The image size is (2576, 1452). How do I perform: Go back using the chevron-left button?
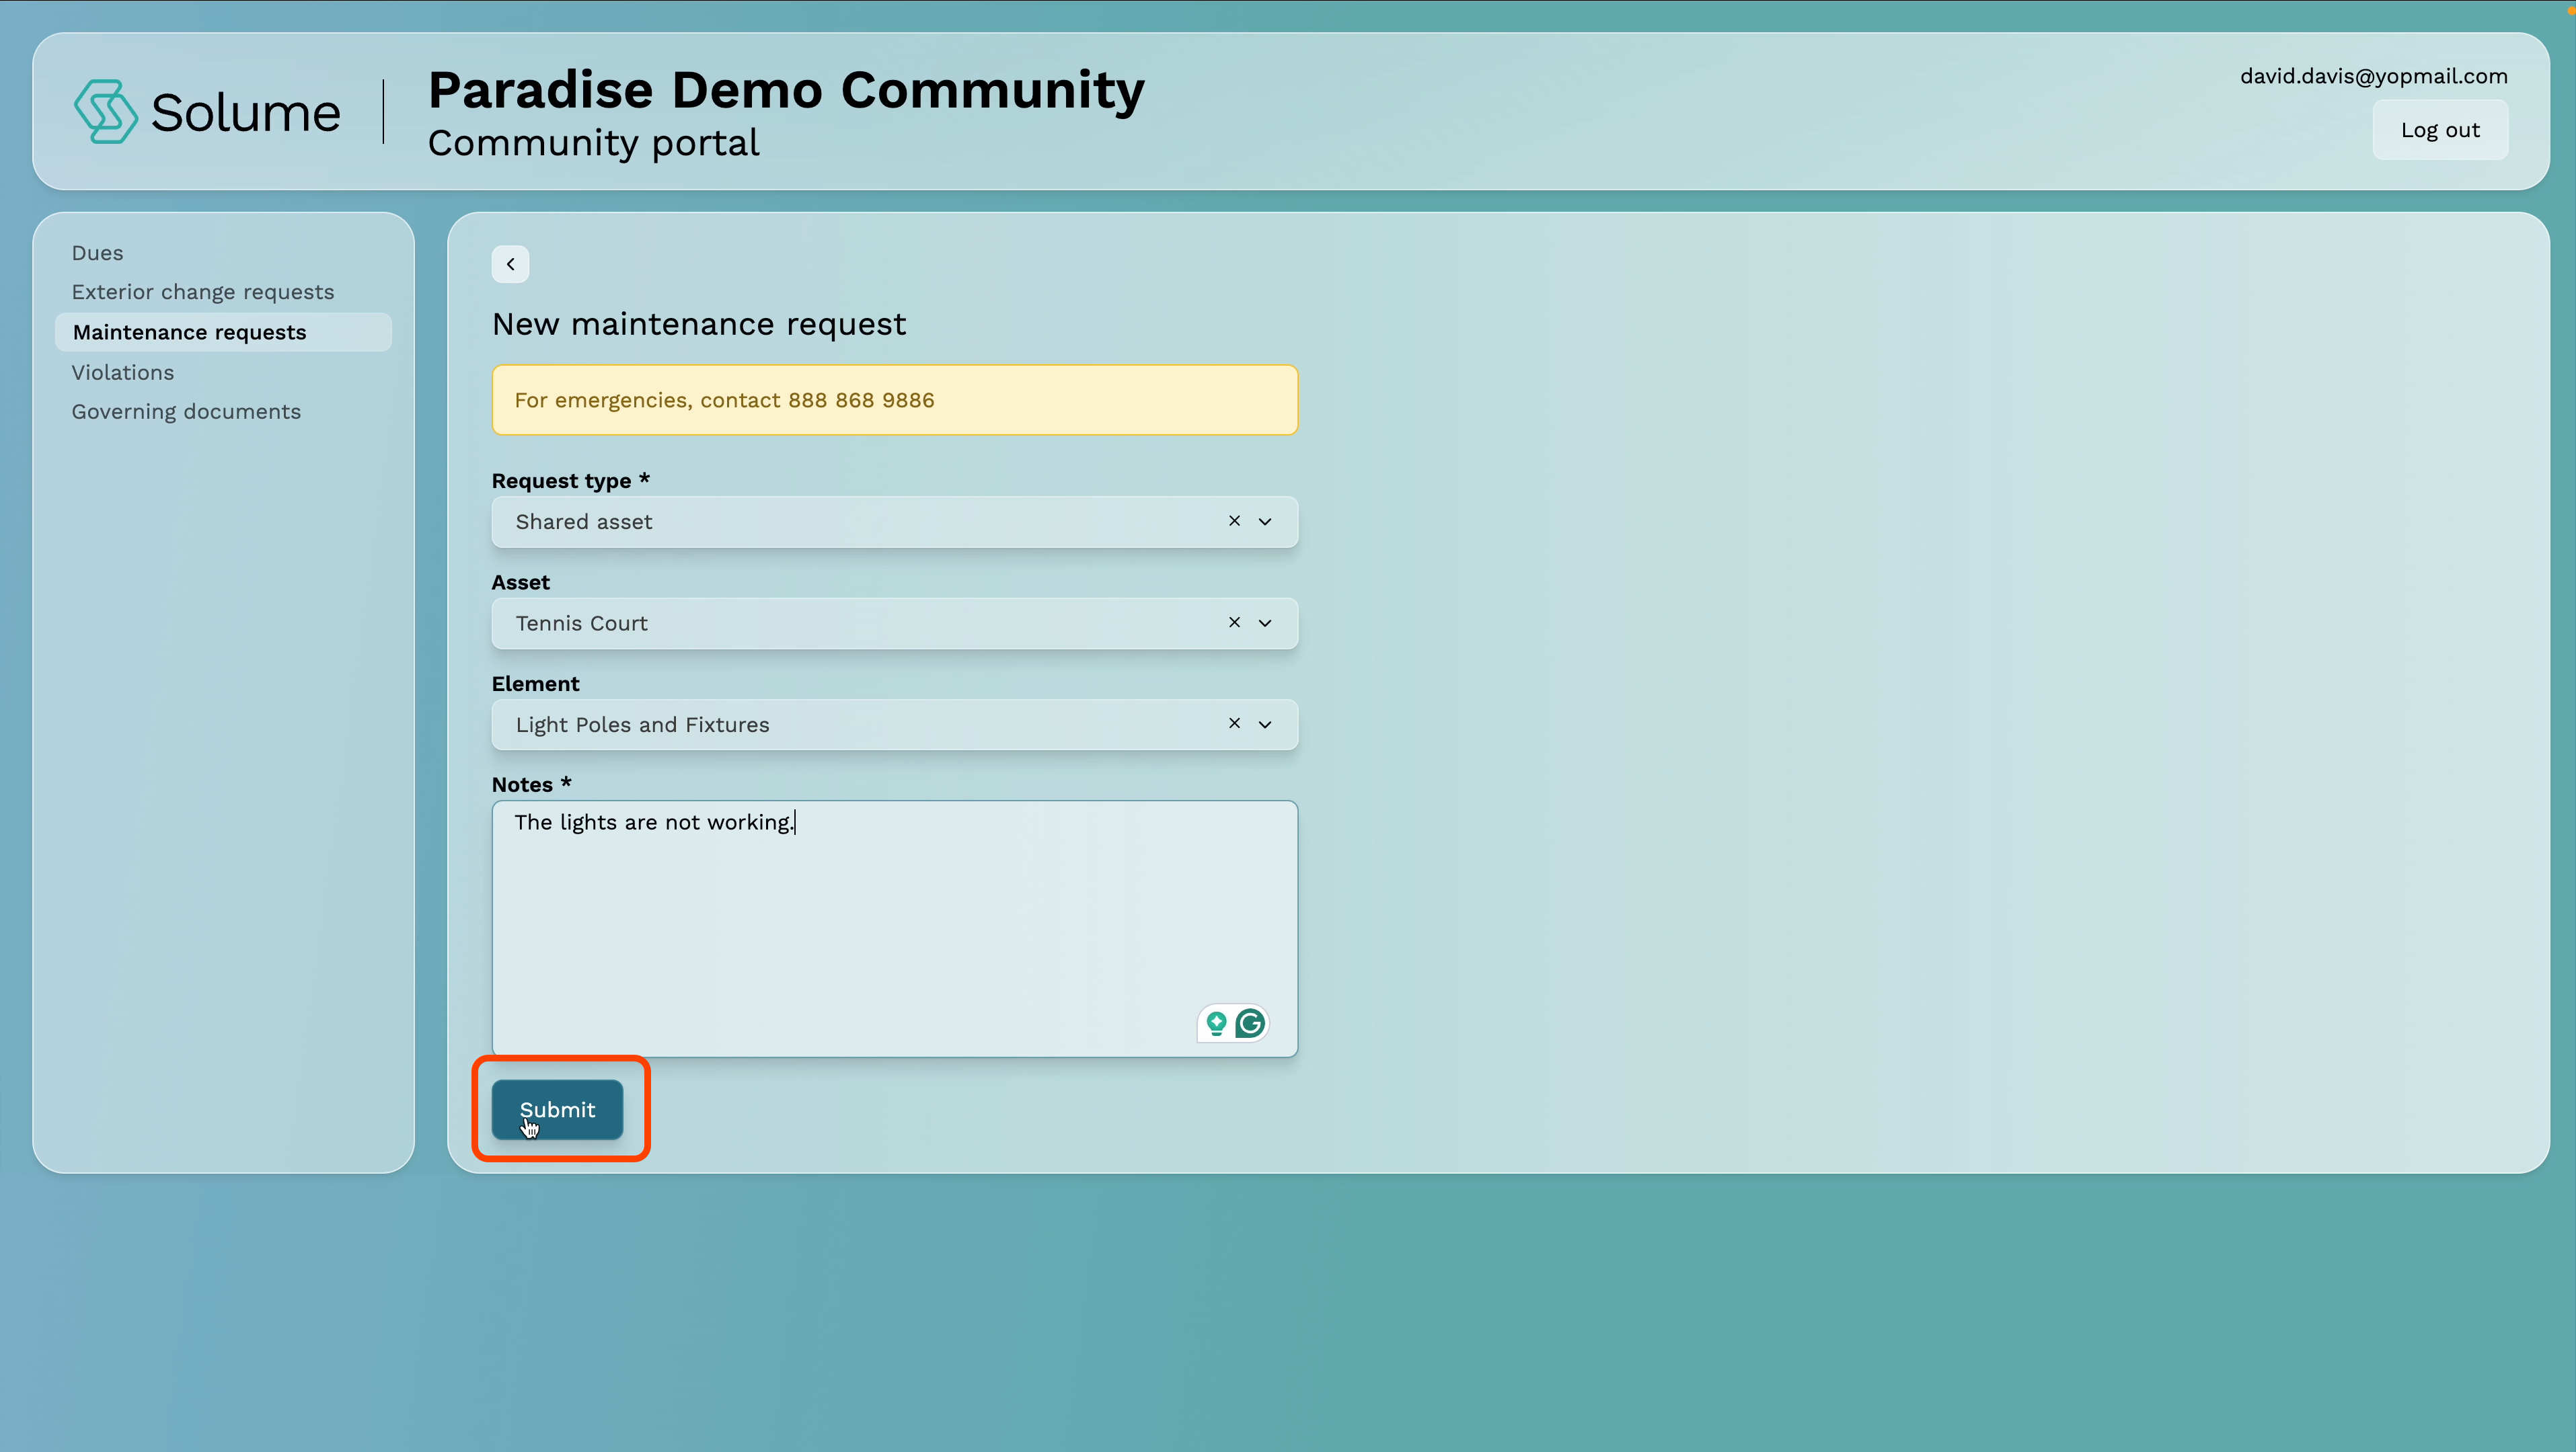[x=510, y=264]
